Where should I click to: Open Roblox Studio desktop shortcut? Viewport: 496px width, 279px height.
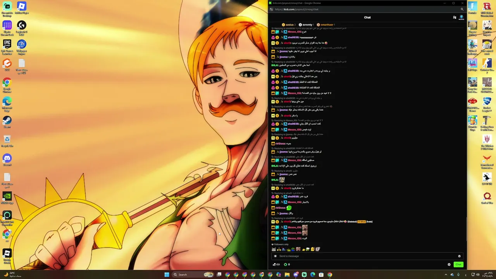(7, 256)
